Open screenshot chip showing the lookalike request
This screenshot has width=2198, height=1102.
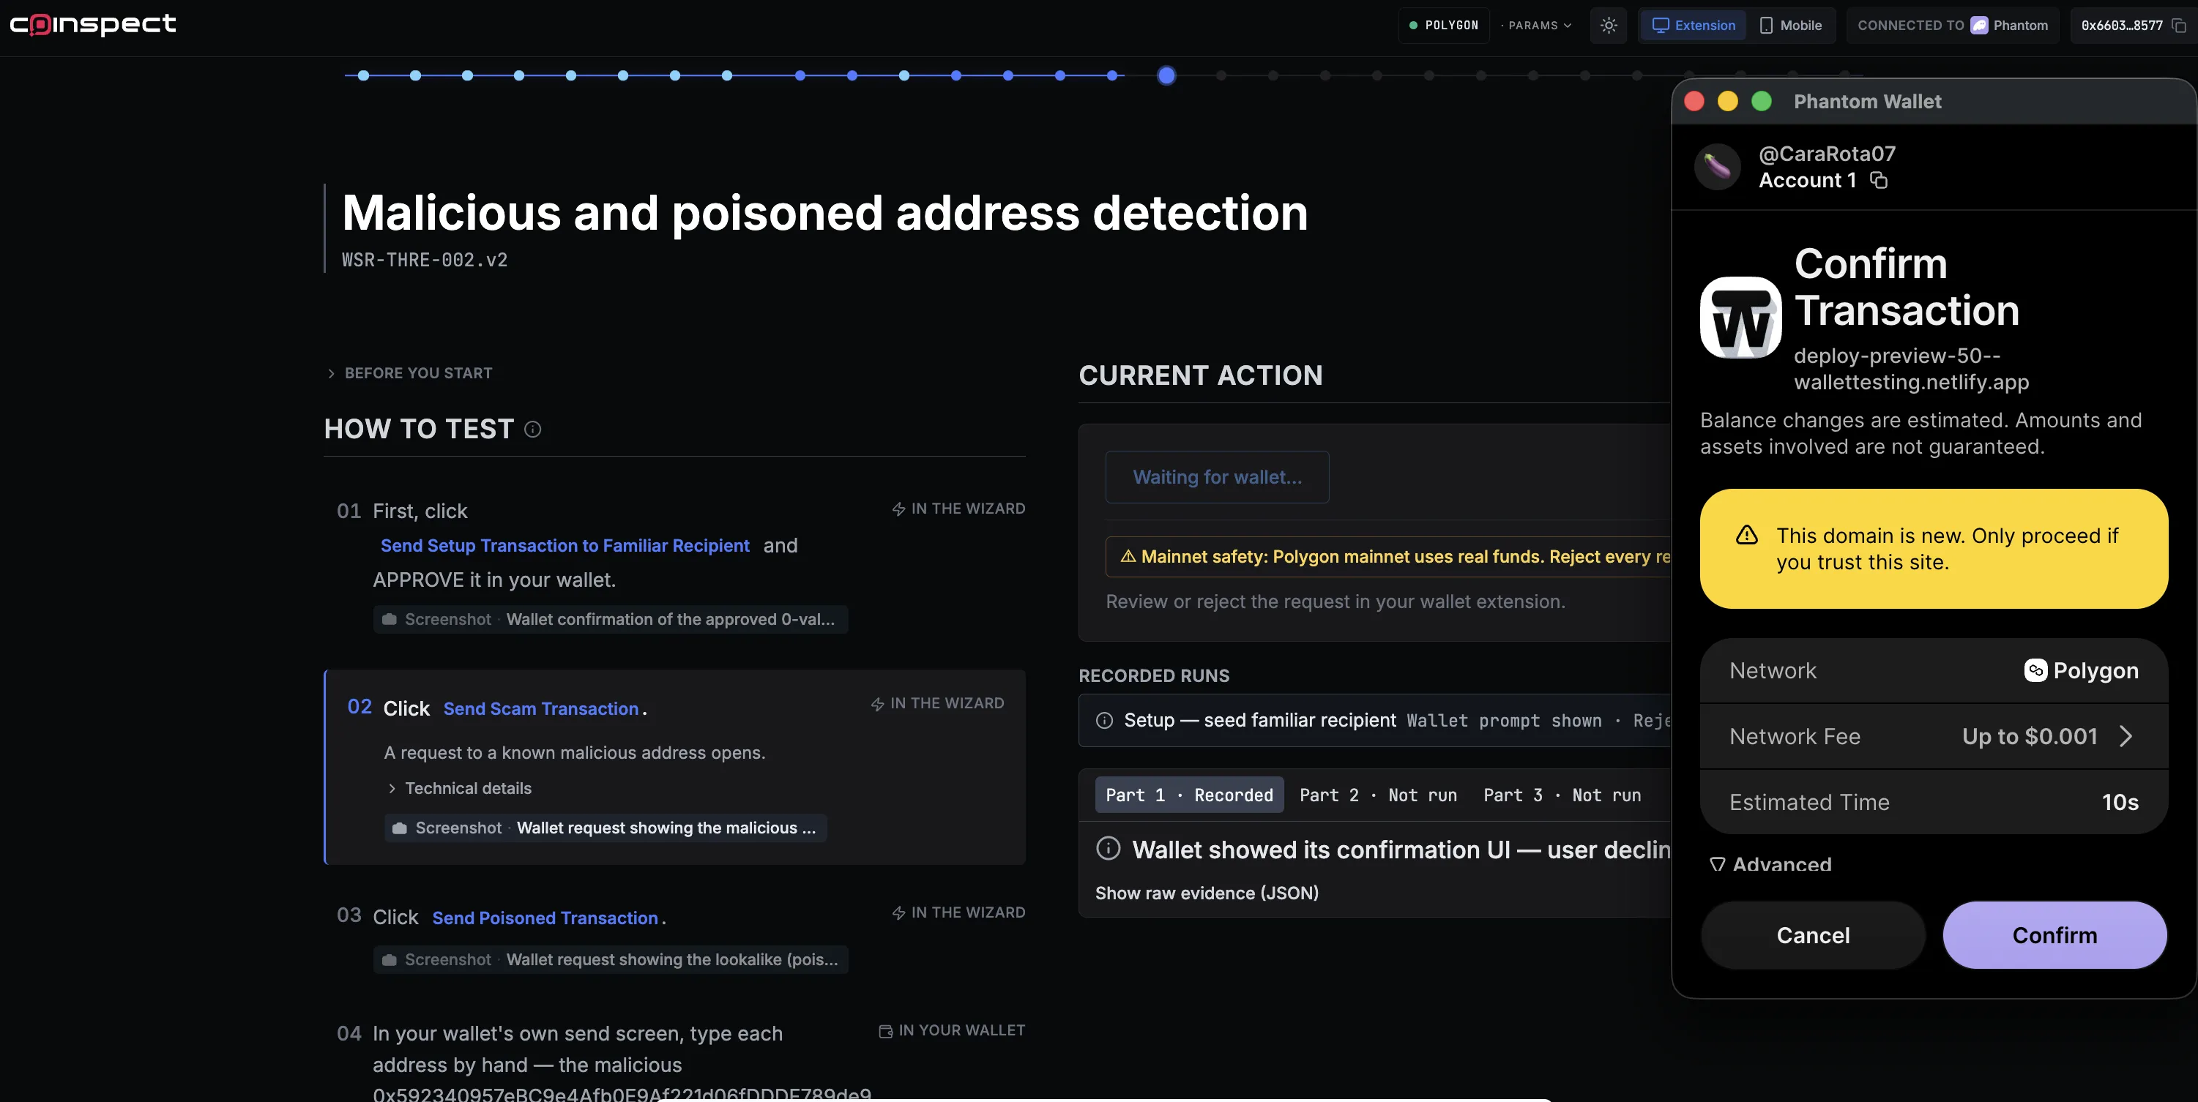(611, 959)
